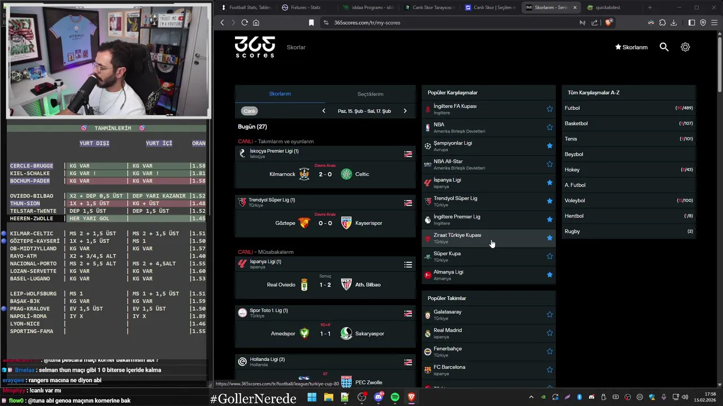Open the date range Paz, 15. Şub - Sal, 17. Şub

[x=364, y=111]
